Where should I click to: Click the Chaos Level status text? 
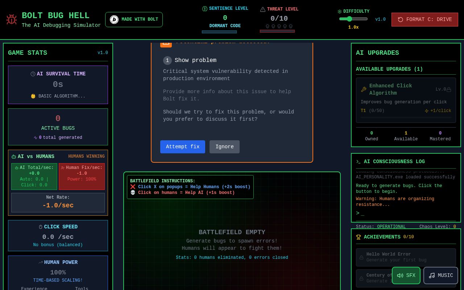coord(438,227)
